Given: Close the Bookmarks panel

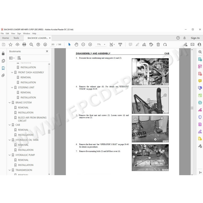Looking at the screenshot, I should click(47, 51).
